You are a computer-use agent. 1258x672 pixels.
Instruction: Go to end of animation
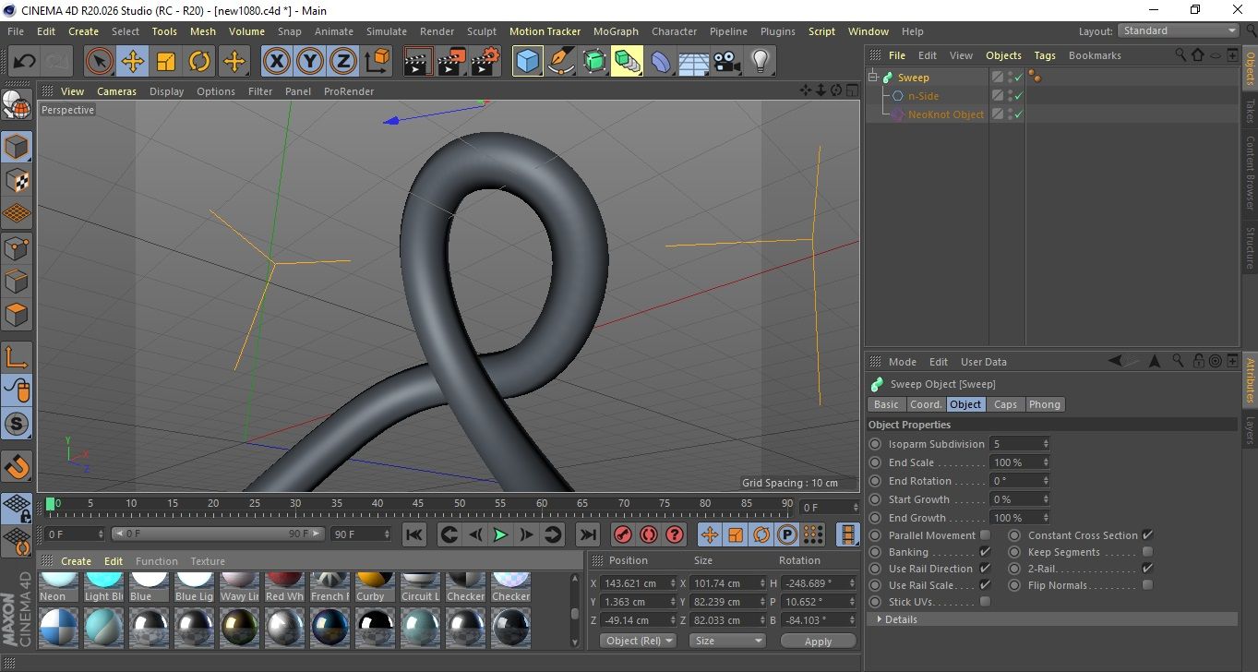pos(587,534)
